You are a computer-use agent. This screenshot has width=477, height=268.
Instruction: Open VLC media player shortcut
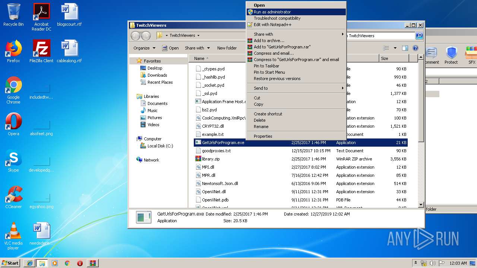click(13, 236)
